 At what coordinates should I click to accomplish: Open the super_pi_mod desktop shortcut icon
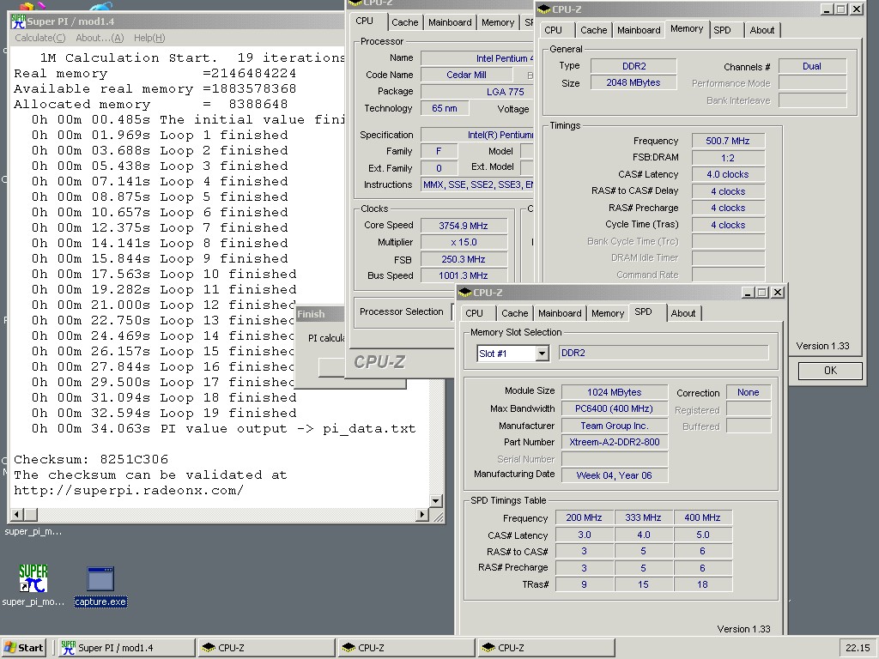(x=33, y=579)
